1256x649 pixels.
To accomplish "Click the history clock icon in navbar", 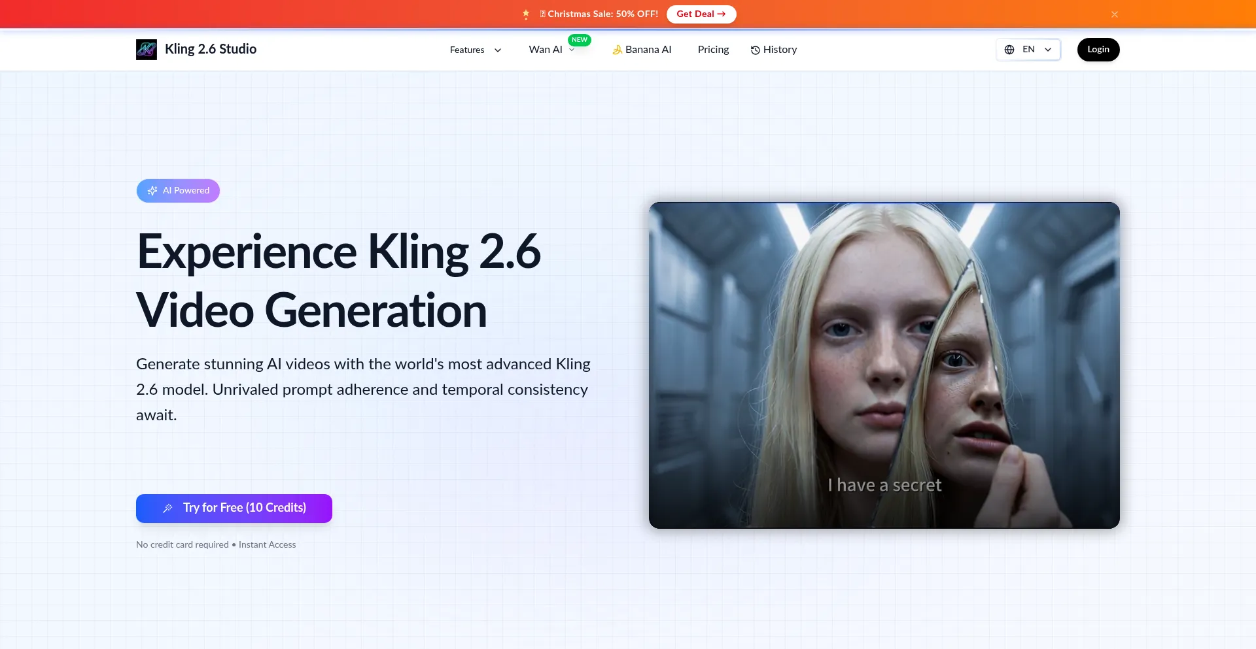I will pyautogui.click(x=755, y=50).
